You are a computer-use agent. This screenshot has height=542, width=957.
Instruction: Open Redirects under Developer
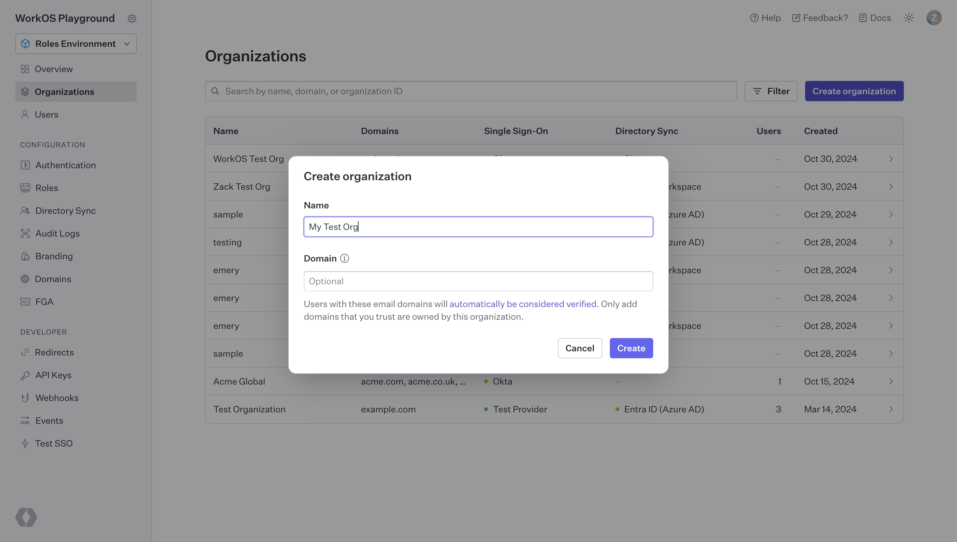[55, 352]
